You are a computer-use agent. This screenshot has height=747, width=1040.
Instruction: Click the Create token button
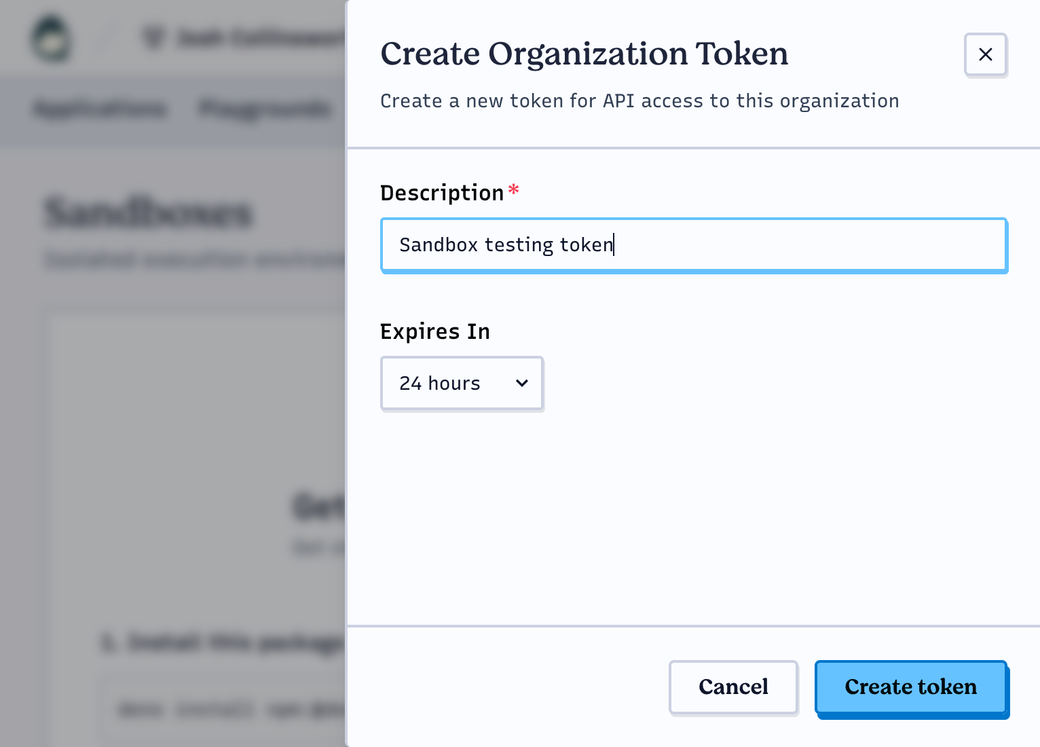[911, 687]
